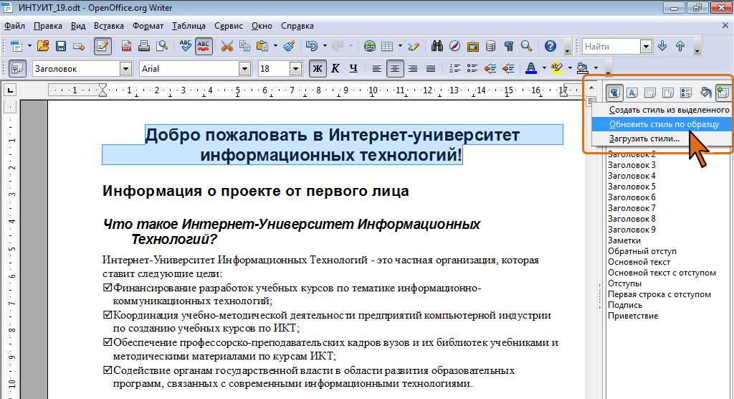Align text left
Viewport: 734px width, 399px height.
pos(377,69)
